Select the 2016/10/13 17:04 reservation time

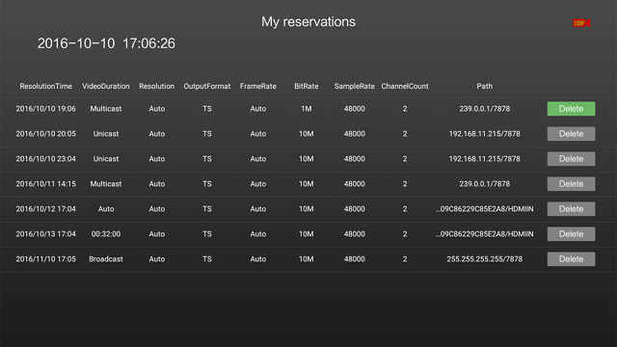46,234
